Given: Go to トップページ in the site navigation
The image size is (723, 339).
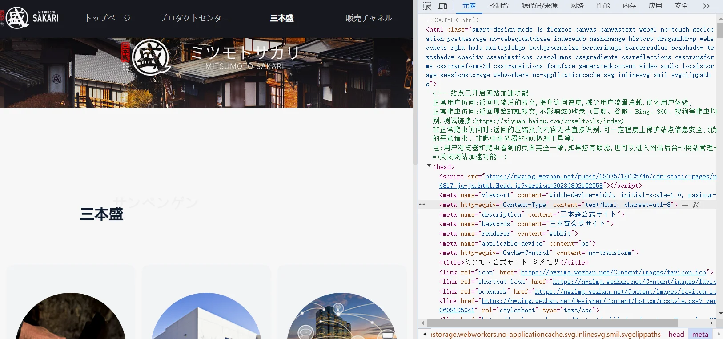Looking at the screenshot, I should (108, 18).
